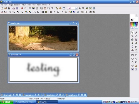Print the image with printer icon

tap(14, 8)
